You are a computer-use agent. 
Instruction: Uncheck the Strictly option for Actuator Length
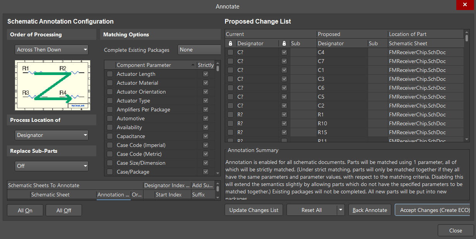coord(205,74)
